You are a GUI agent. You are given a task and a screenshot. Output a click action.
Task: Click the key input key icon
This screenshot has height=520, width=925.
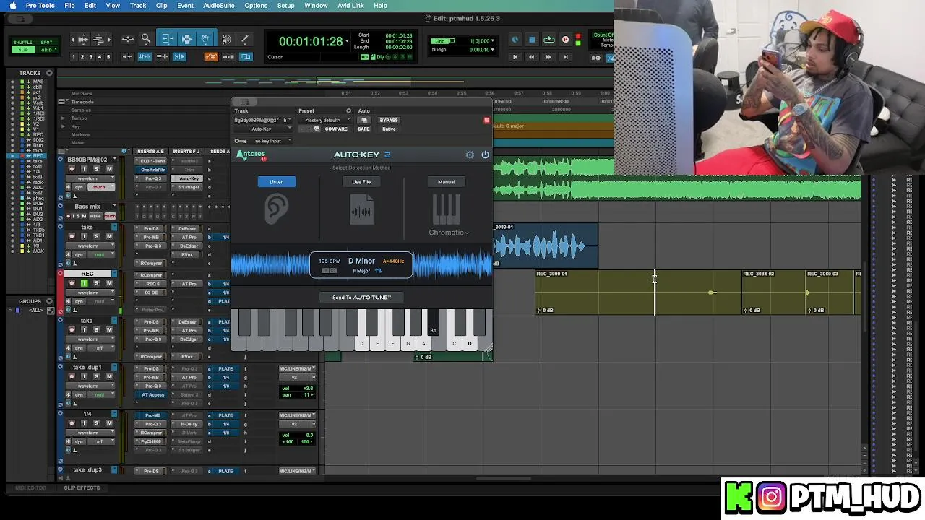240,141
